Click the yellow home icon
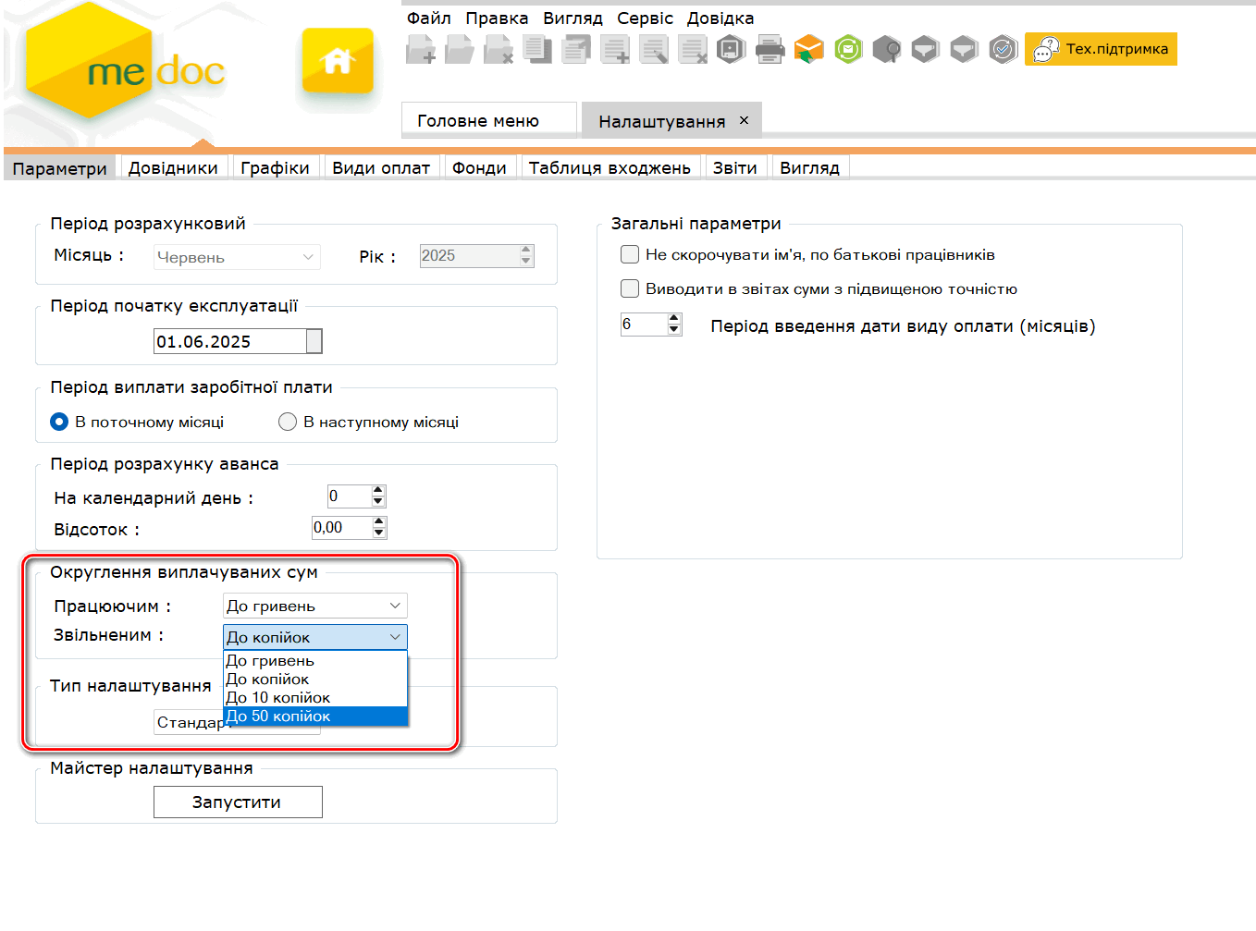1256x931 pixels. click(338, 61)
